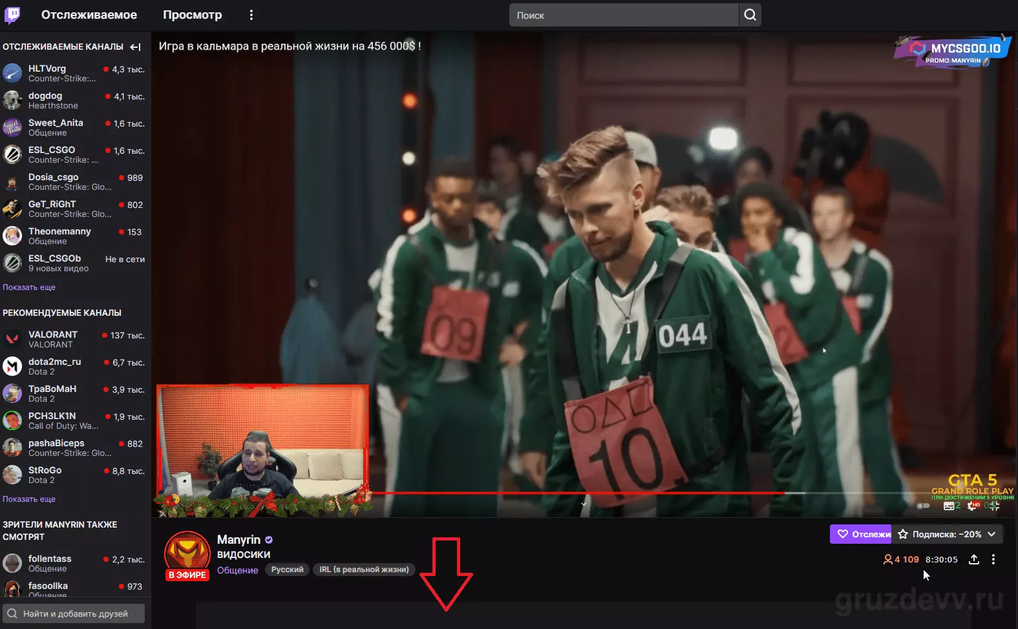Open the three-dot options next to share
The image size is (1018, 629).
pos(993,559)
